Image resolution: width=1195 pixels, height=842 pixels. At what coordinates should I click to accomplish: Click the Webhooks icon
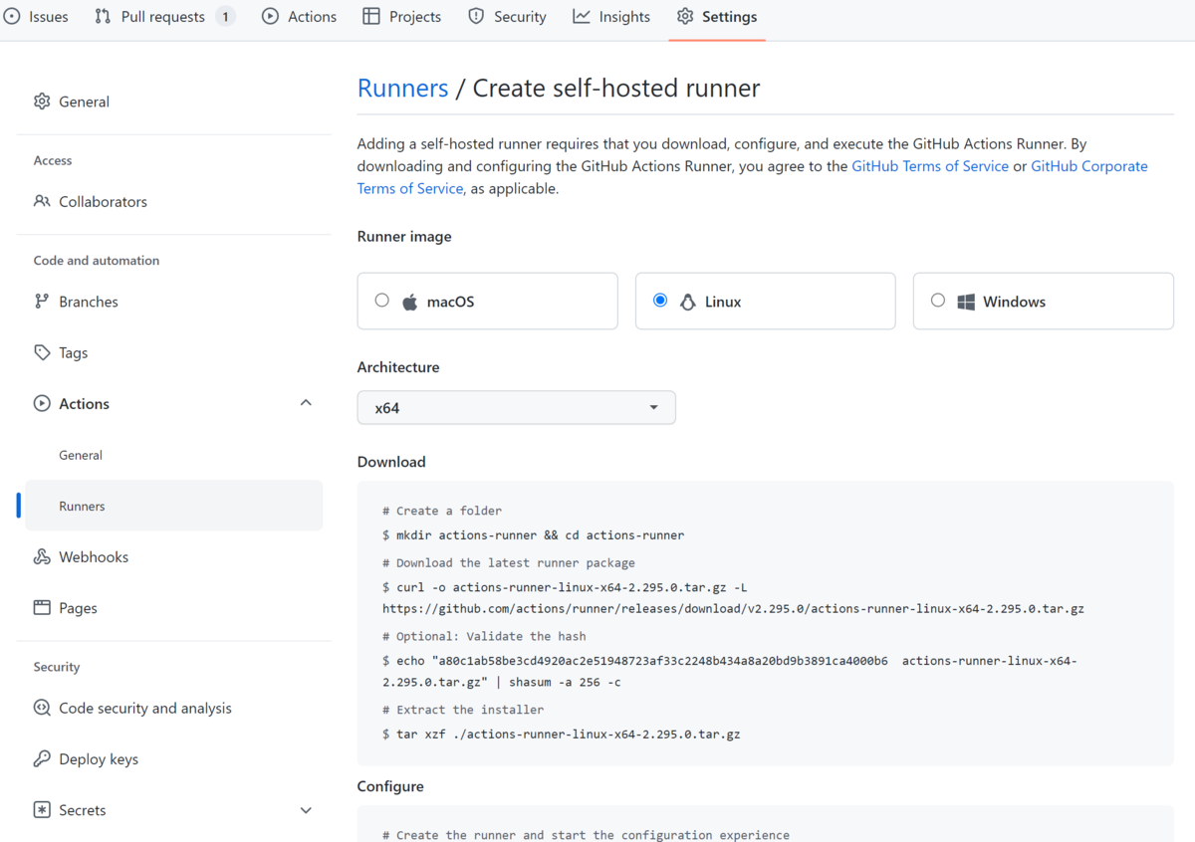point(42,557)
